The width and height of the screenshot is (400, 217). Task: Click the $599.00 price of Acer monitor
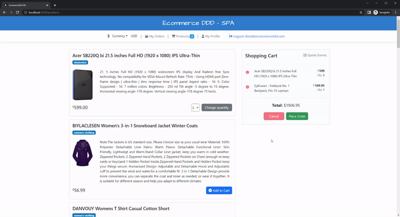80,107
